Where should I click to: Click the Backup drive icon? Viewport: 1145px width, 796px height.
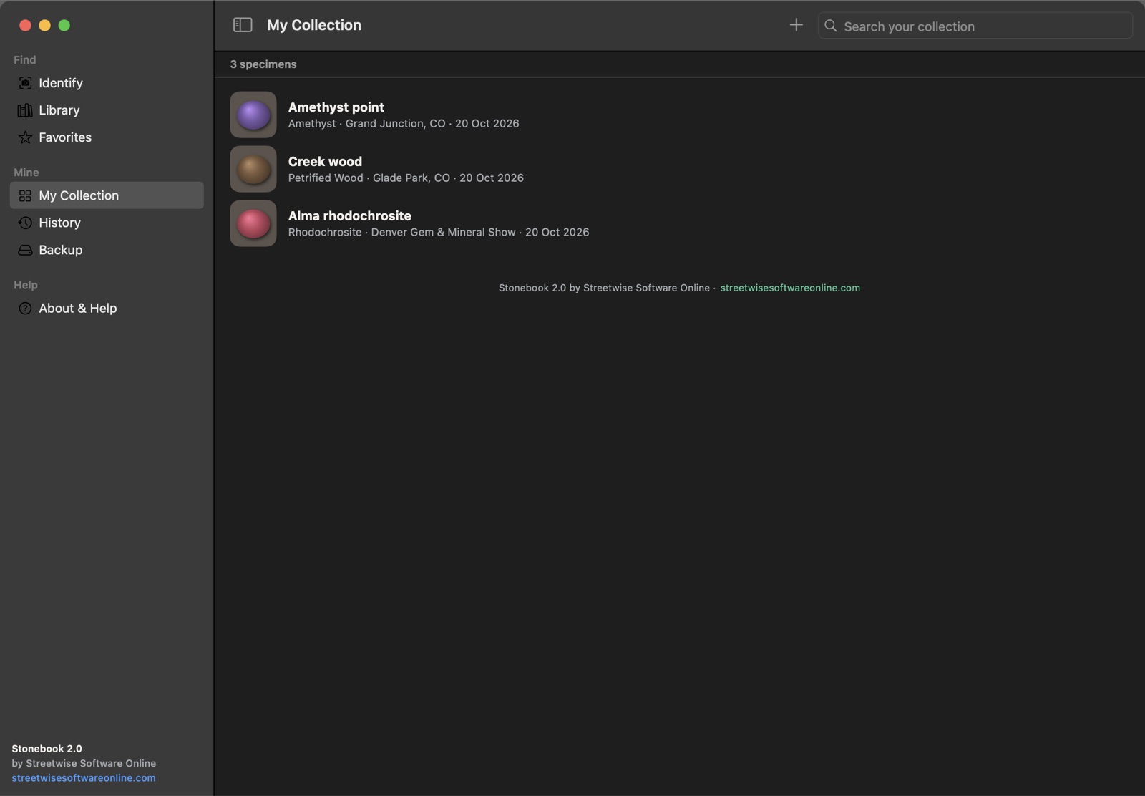pyautogui.click(x=25, y=250)
